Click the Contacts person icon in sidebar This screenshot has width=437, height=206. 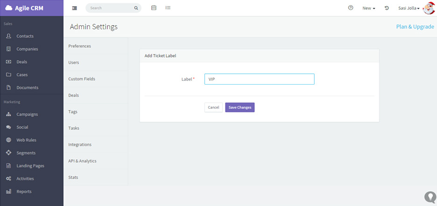coord(9,36)
